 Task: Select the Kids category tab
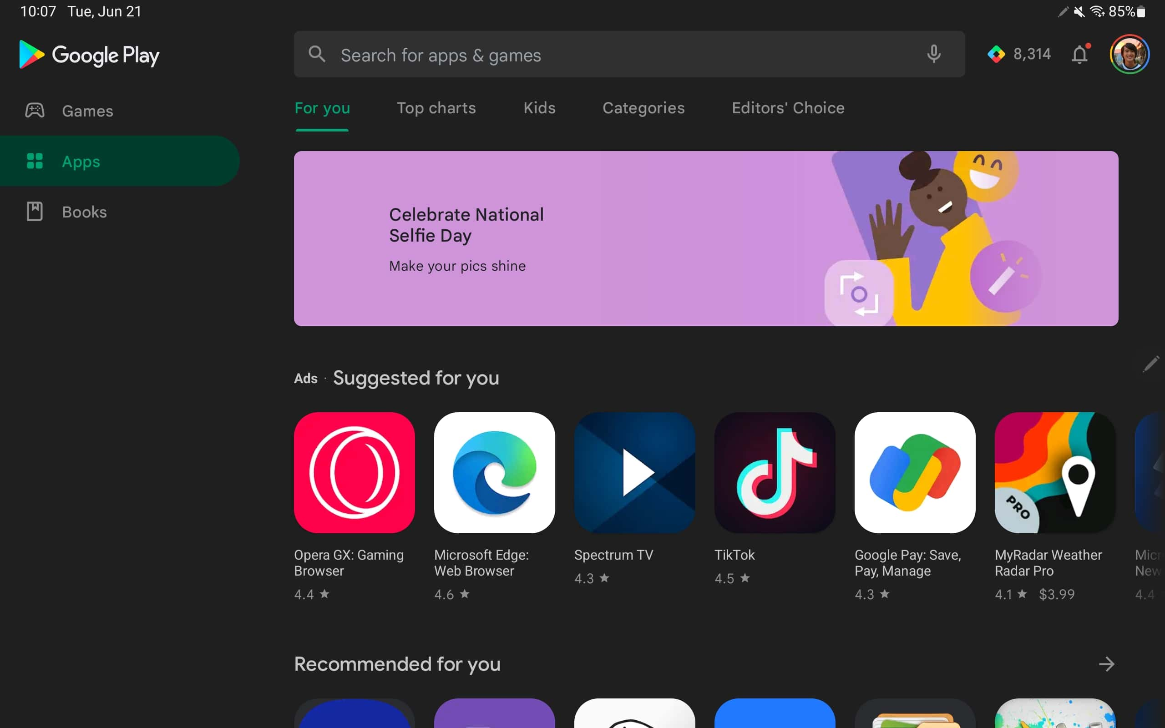540,107
